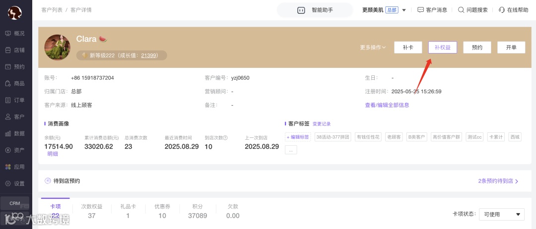Click the 补卡 button
The image size is (536, 229).
(408, 48)
